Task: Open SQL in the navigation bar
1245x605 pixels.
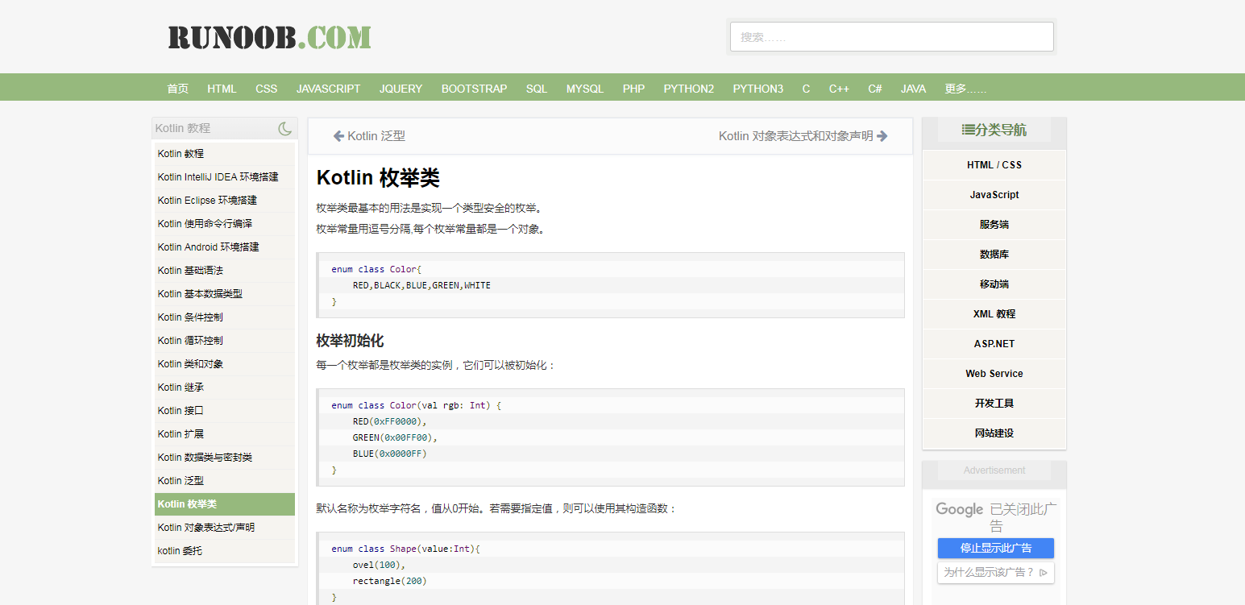Action: pyautogui.click(x=537, y=89)
